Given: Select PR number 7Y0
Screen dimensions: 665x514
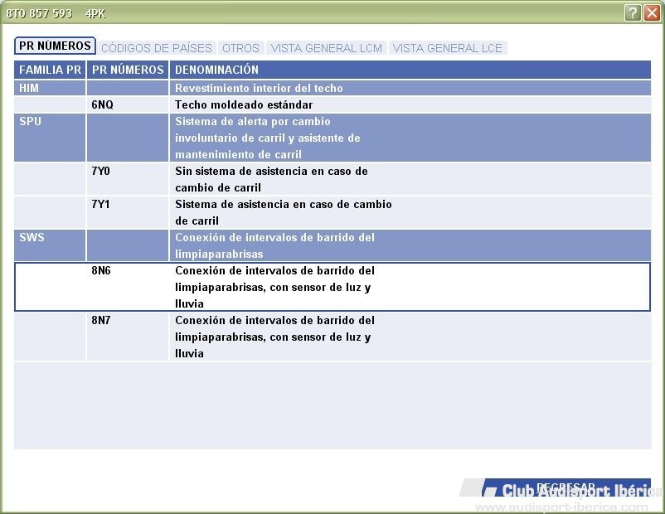Looking at the screenshot, I should coord(100,171).
